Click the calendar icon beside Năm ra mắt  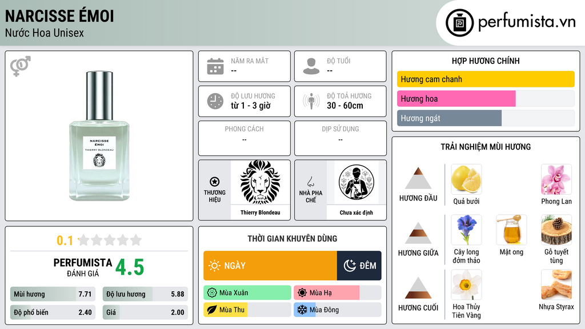tap(215, 66)
